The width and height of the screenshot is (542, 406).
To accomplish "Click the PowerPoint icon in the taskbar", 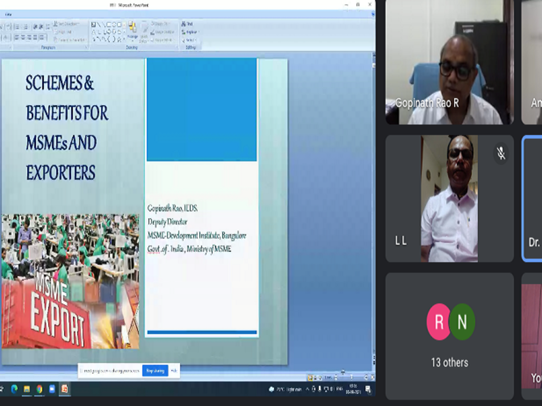I will pos(65,389).
